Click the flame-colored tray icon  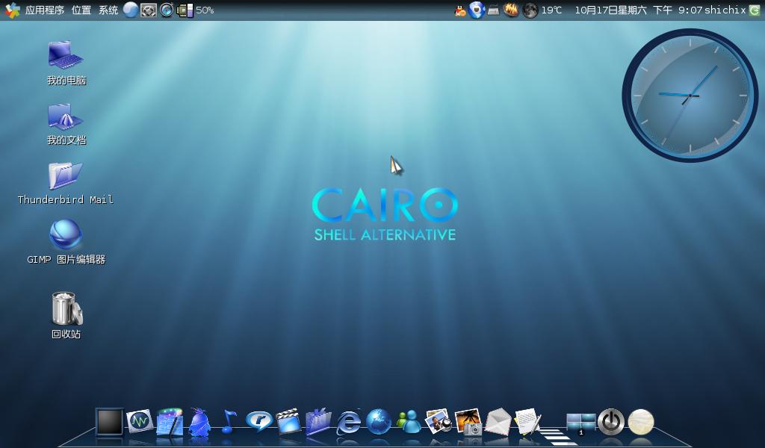click(x=511, y=10)
